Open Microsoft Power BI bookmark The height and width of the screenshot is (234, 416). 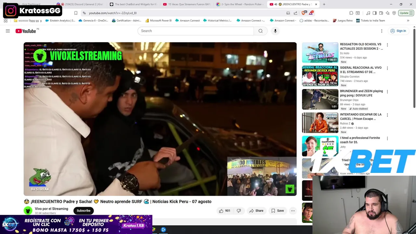click(x=159, y=20)
